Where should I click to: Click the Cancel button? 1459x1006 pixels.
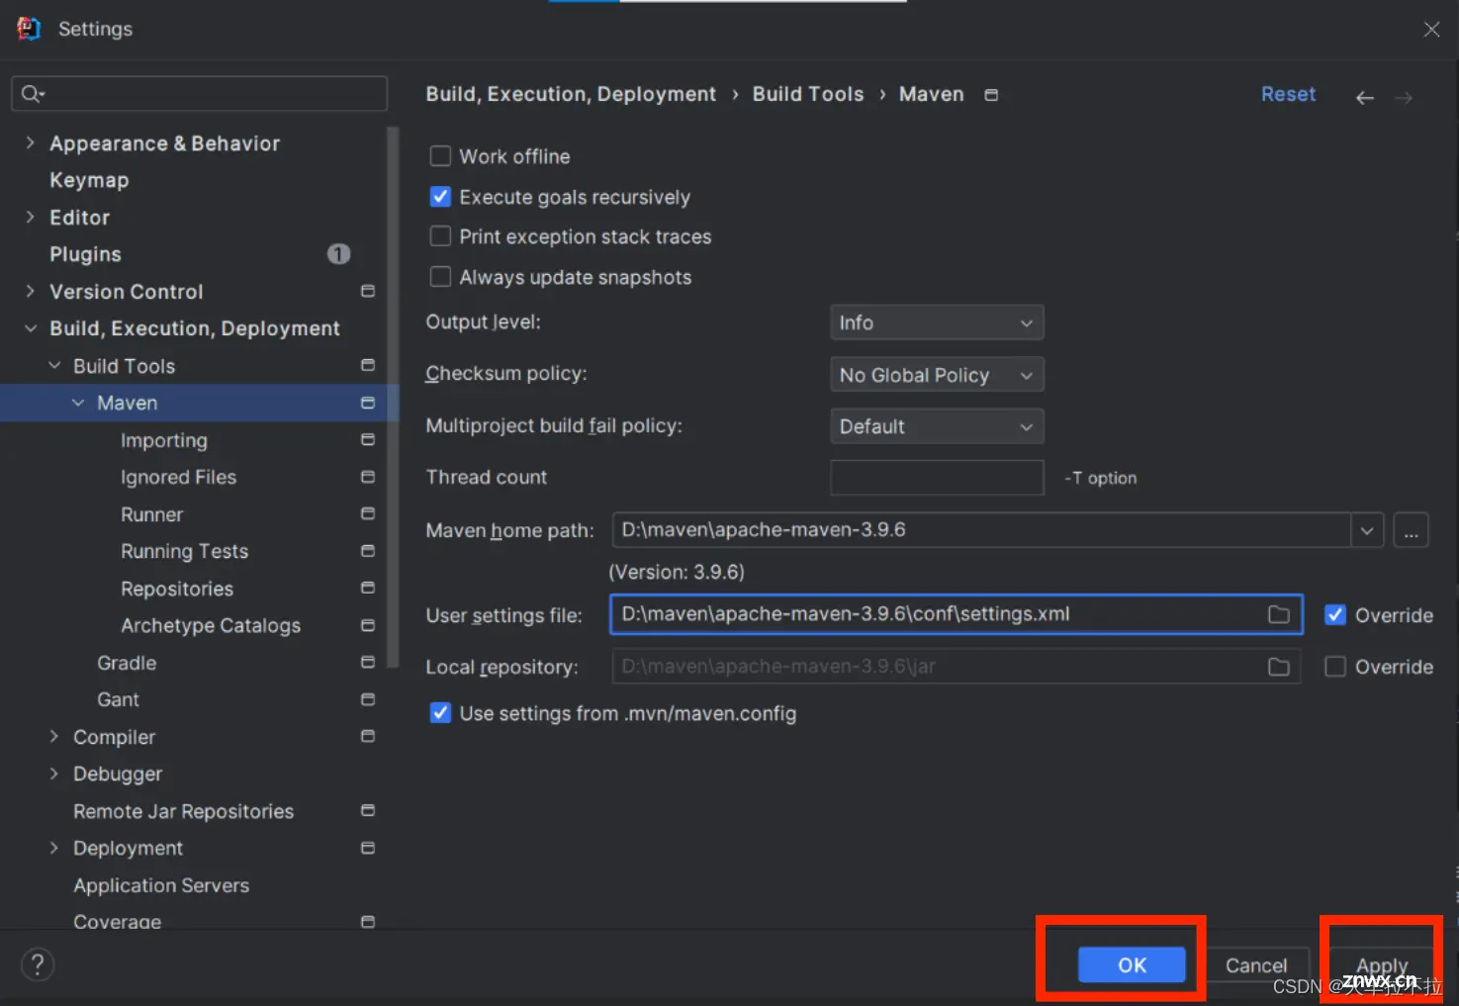[1256, 964]
